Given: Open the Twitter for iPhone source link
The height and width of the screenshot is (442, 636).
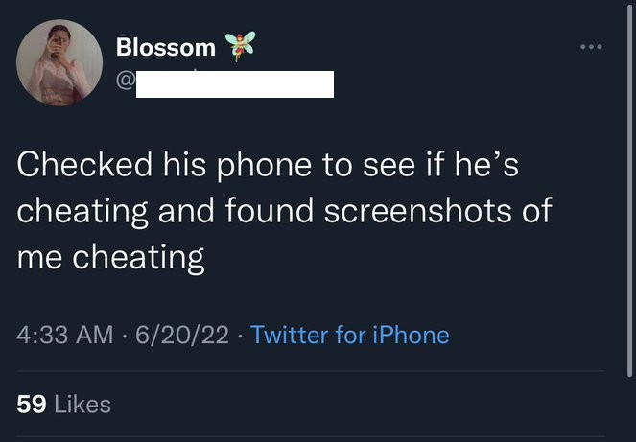Looking at the screenshot, I should 349,335.
